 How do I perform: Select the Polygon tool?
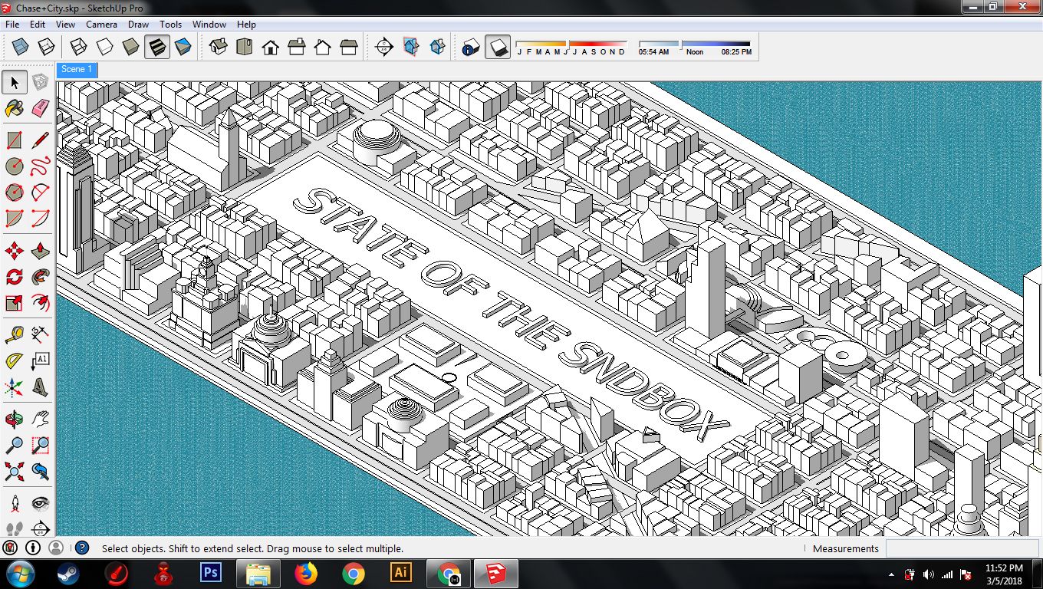(x=15, y=192)
